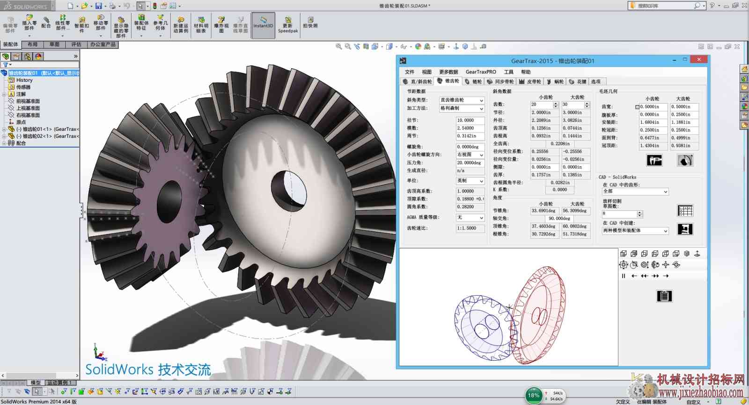Click the 参考几何体 reference geometry icon
The height and width of the screenshot is (405, 749).
161,23
